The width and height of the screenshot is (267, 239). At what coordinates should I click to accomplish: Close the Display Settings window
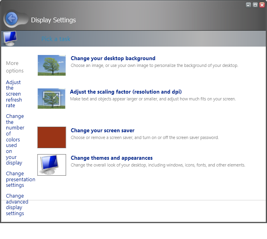(x=262, y=5)
